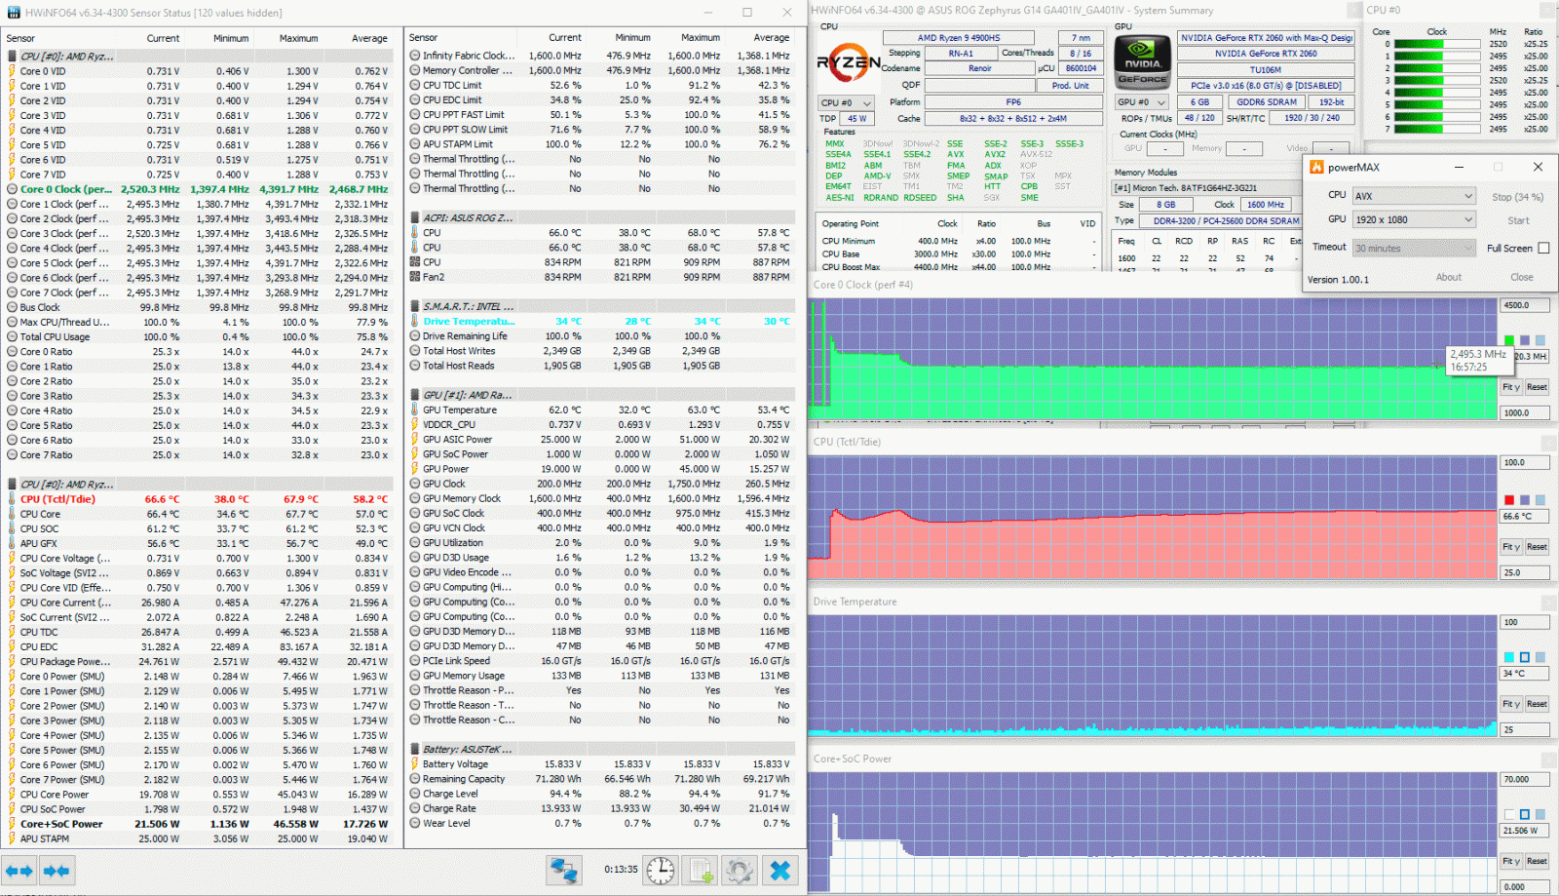Click the Close button in powerMAX
1559x896 pixels.
(1522, 277)
